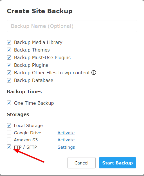The height and width of the screenshot is (176, 144).
Task: Check the Google Drive storage checkbox
Action: pos(9,132)
